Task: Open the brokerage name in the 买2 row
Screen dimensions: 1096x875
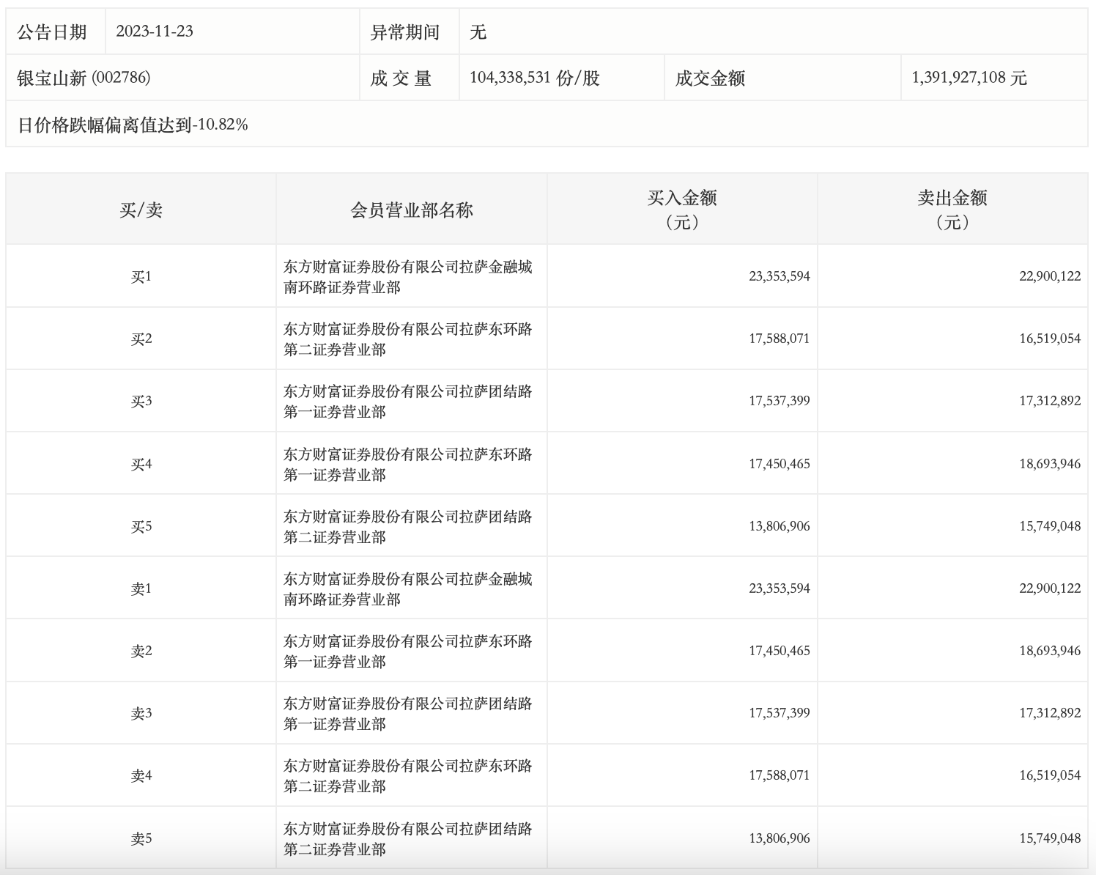Action: pyautogui.click(x=407, y=339)
